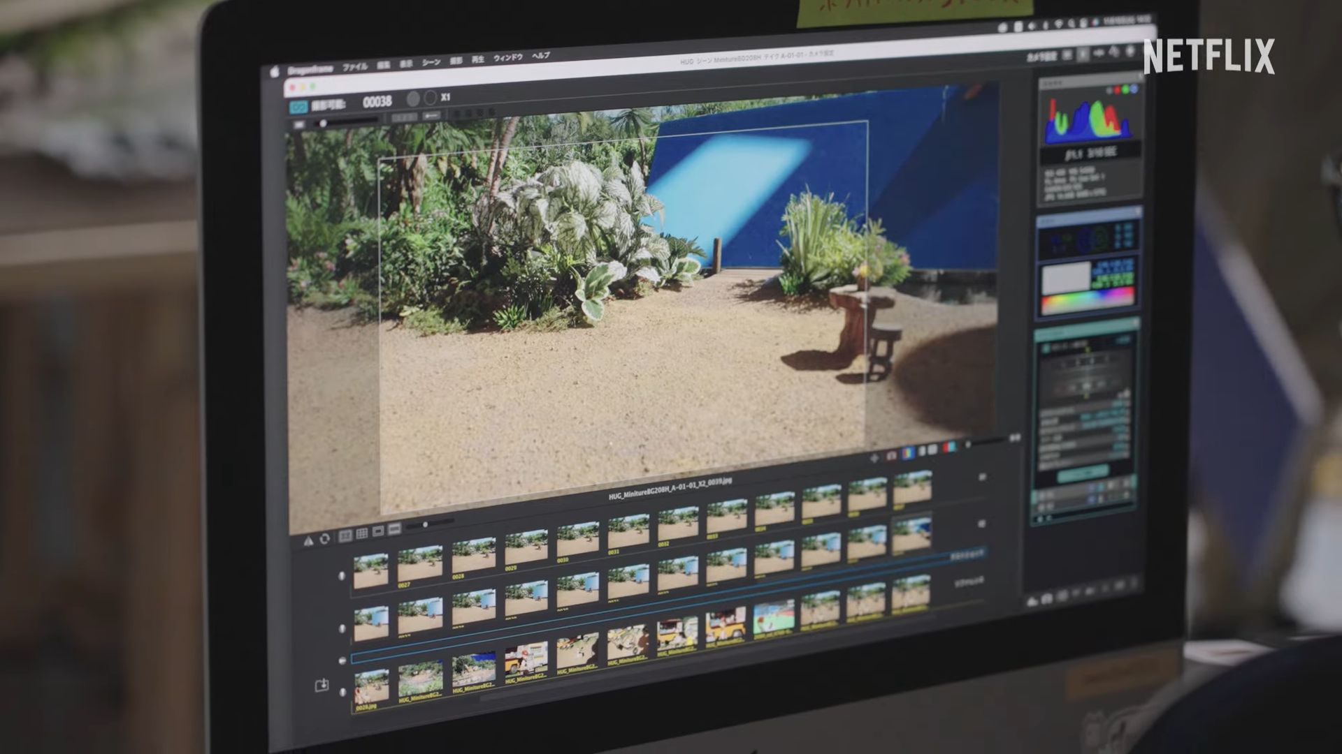
Task: Click the first icon right of カメラ設定
Action: tap(1067, 55)
